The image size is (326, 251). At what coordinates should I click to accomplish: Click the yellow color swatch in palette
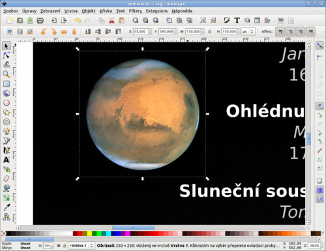click(x=89, y=233)
